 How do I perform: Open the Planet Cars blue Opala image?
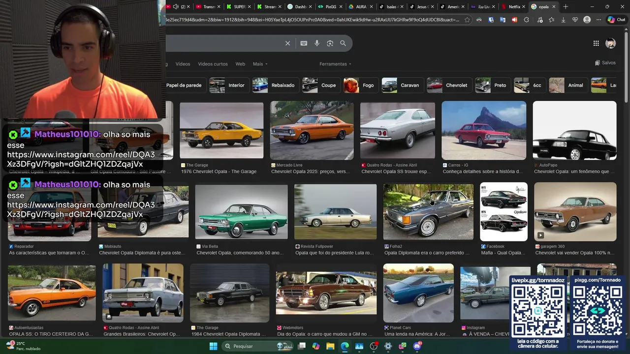pyautogui.click(x=418, y=293)
